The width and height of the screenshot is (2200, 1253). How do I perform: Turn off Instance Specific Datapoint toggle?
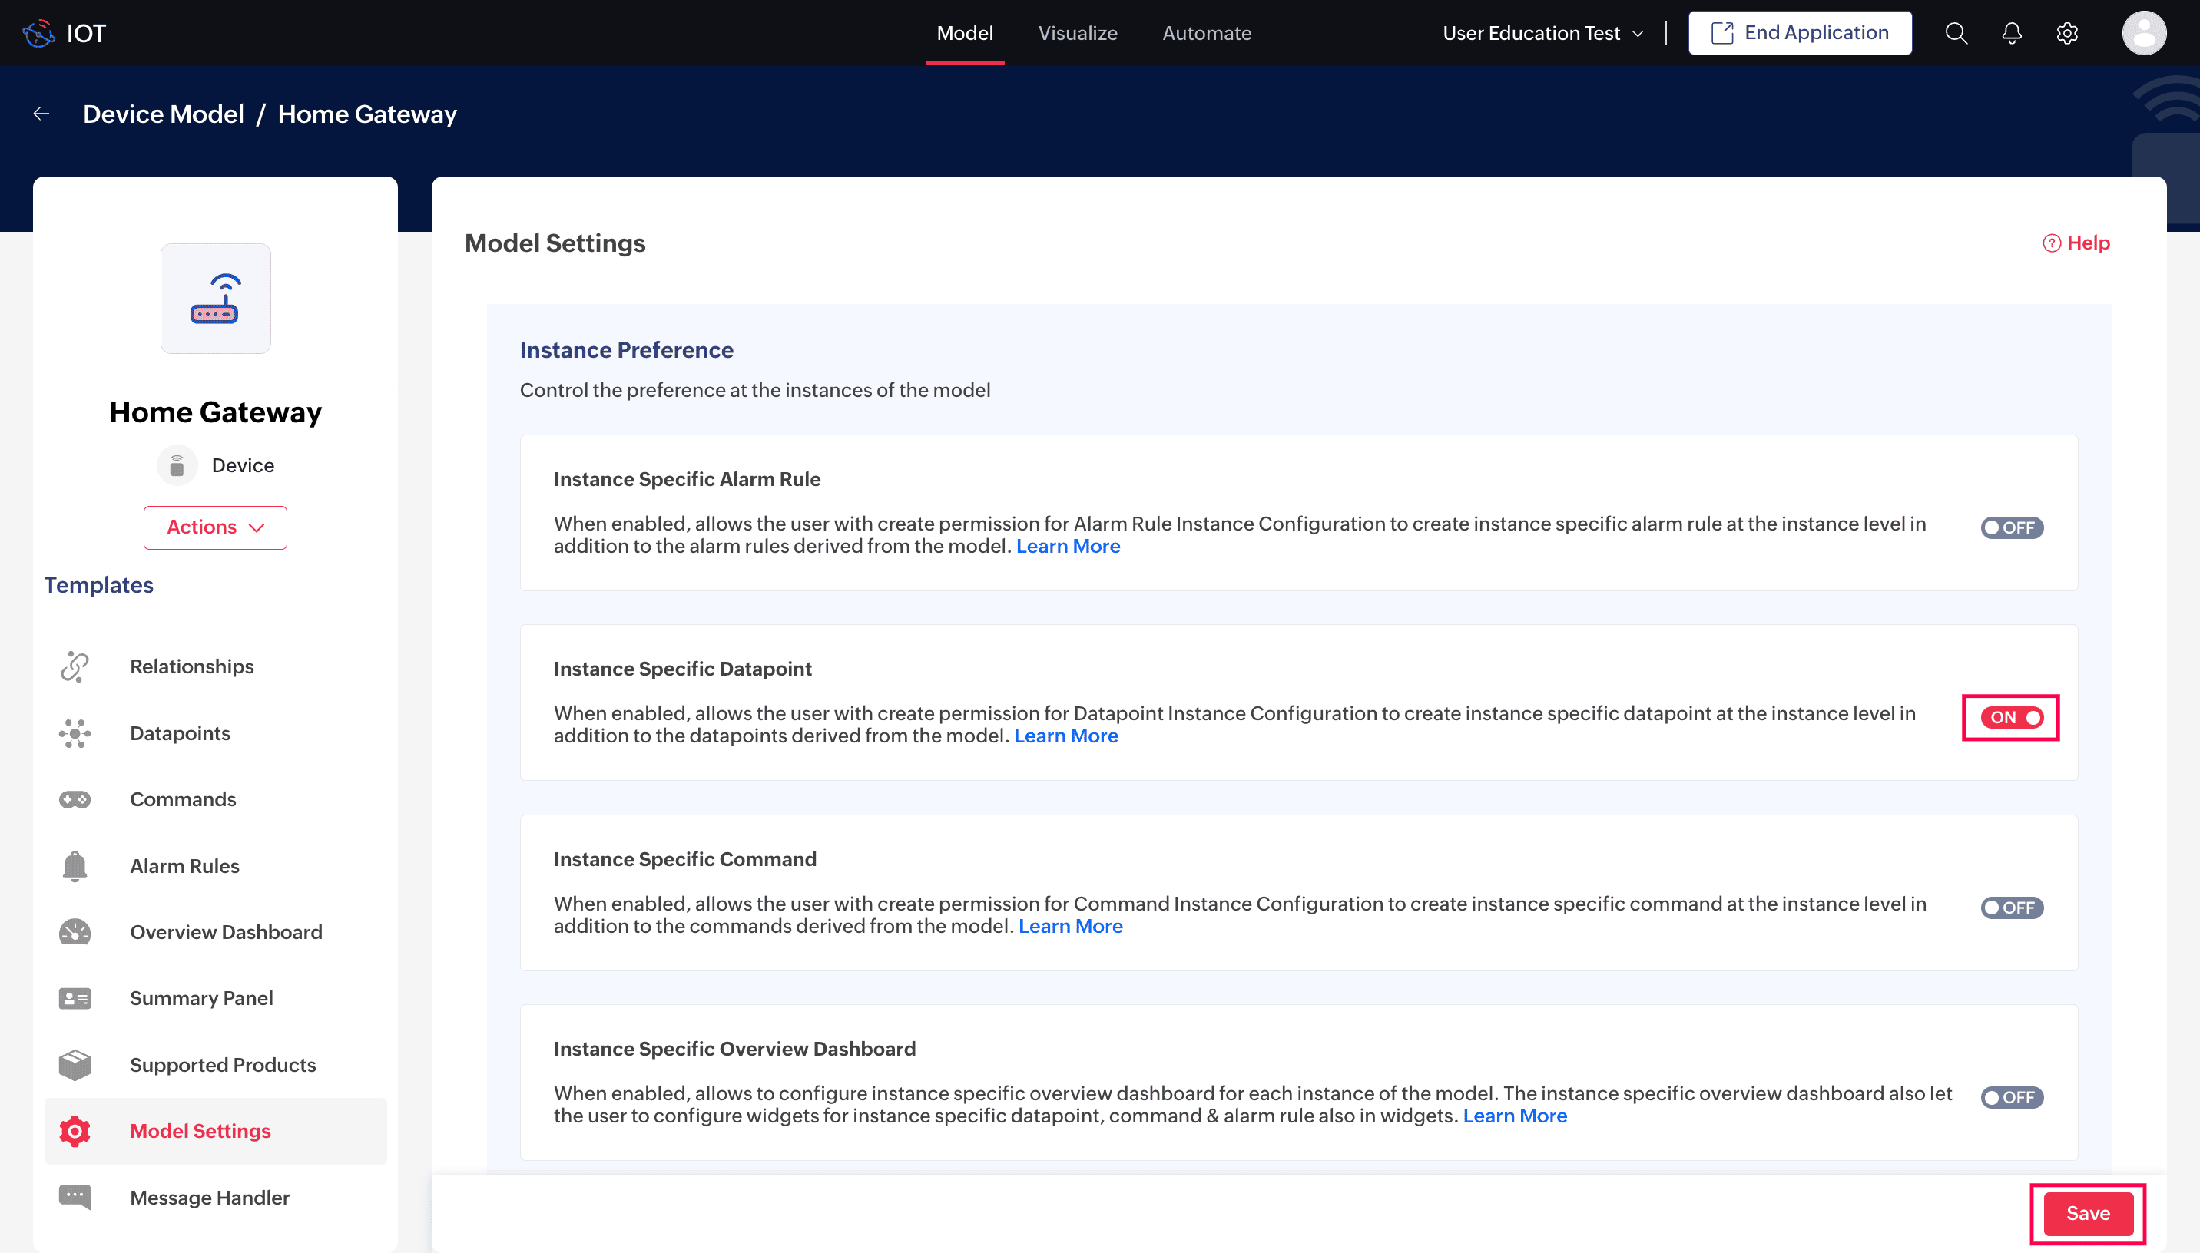point(2012,717)
